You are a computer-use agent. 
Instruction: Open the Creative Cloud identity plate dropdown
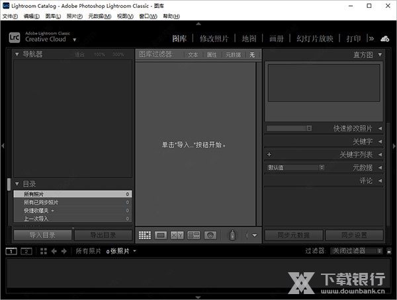(74, 40)
